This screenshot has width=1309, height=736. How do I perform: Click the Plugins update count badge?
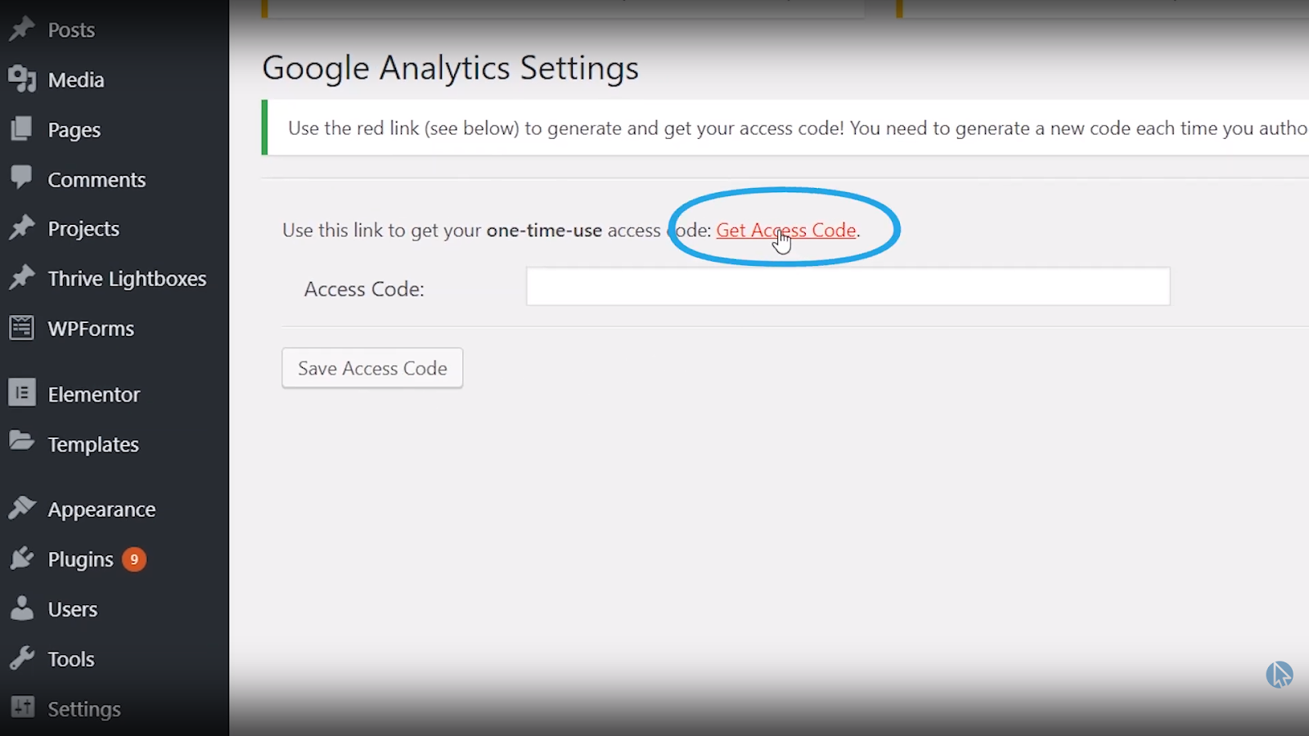(134, 559)
